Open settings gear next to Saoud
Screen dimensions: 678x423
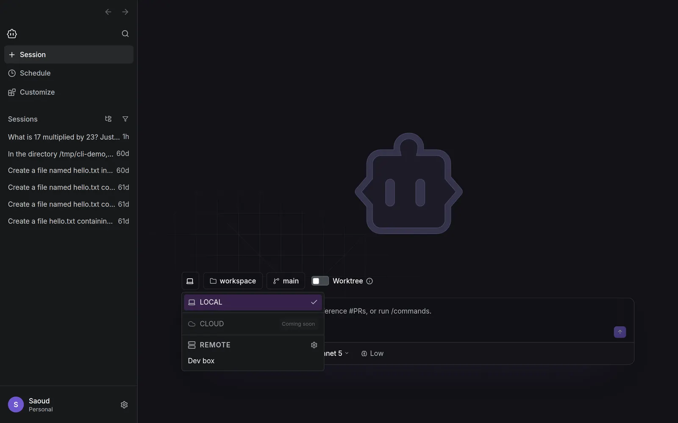click(124, 405)
